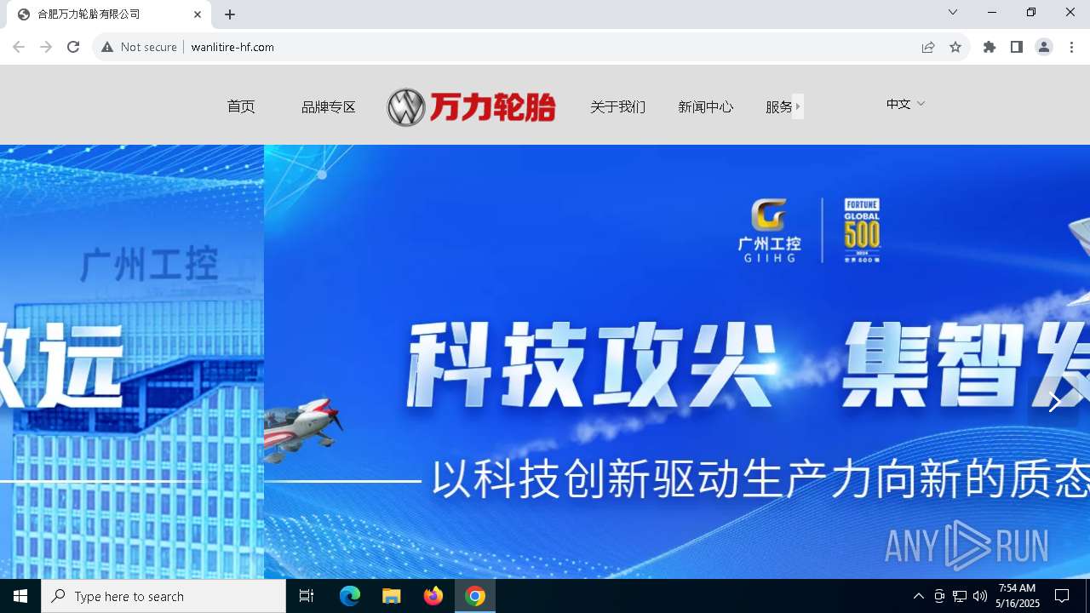Expand the 中文 language dropdown
Screen dimensions: 1090x613
905,104
